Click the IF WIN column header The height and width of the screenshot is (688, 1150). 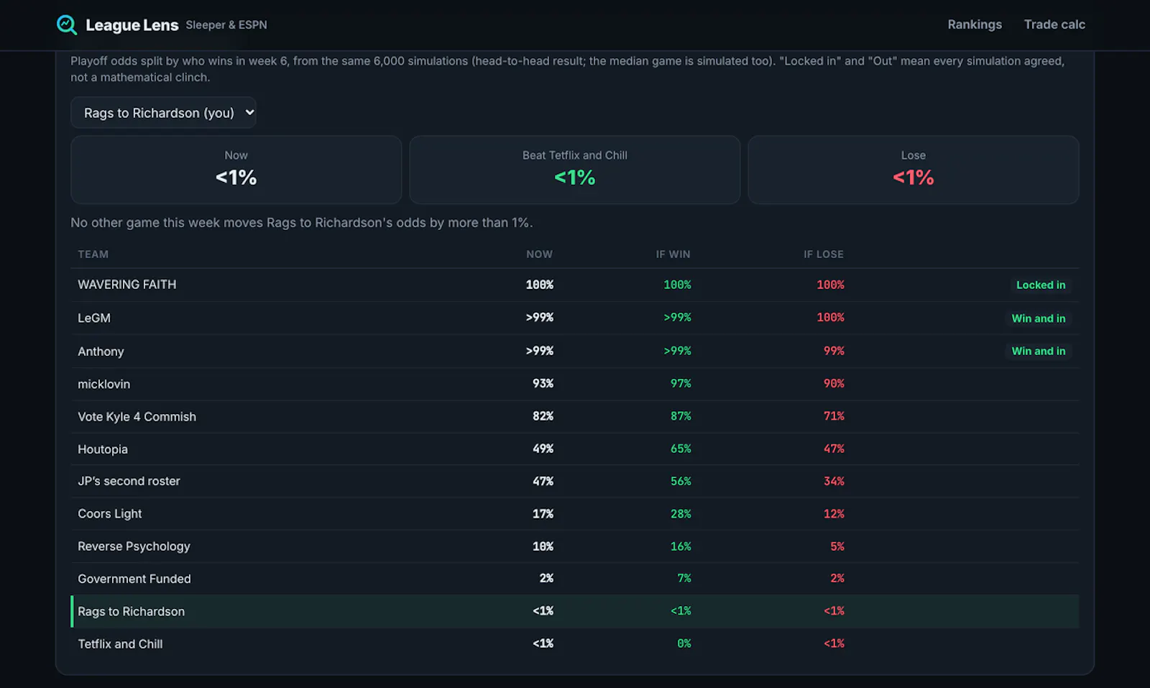pos(673,254)
